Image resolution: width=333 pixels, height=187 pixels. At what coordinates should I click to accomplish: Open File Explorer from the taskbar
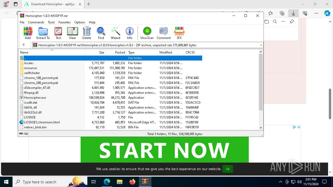(x=119, y=182)
